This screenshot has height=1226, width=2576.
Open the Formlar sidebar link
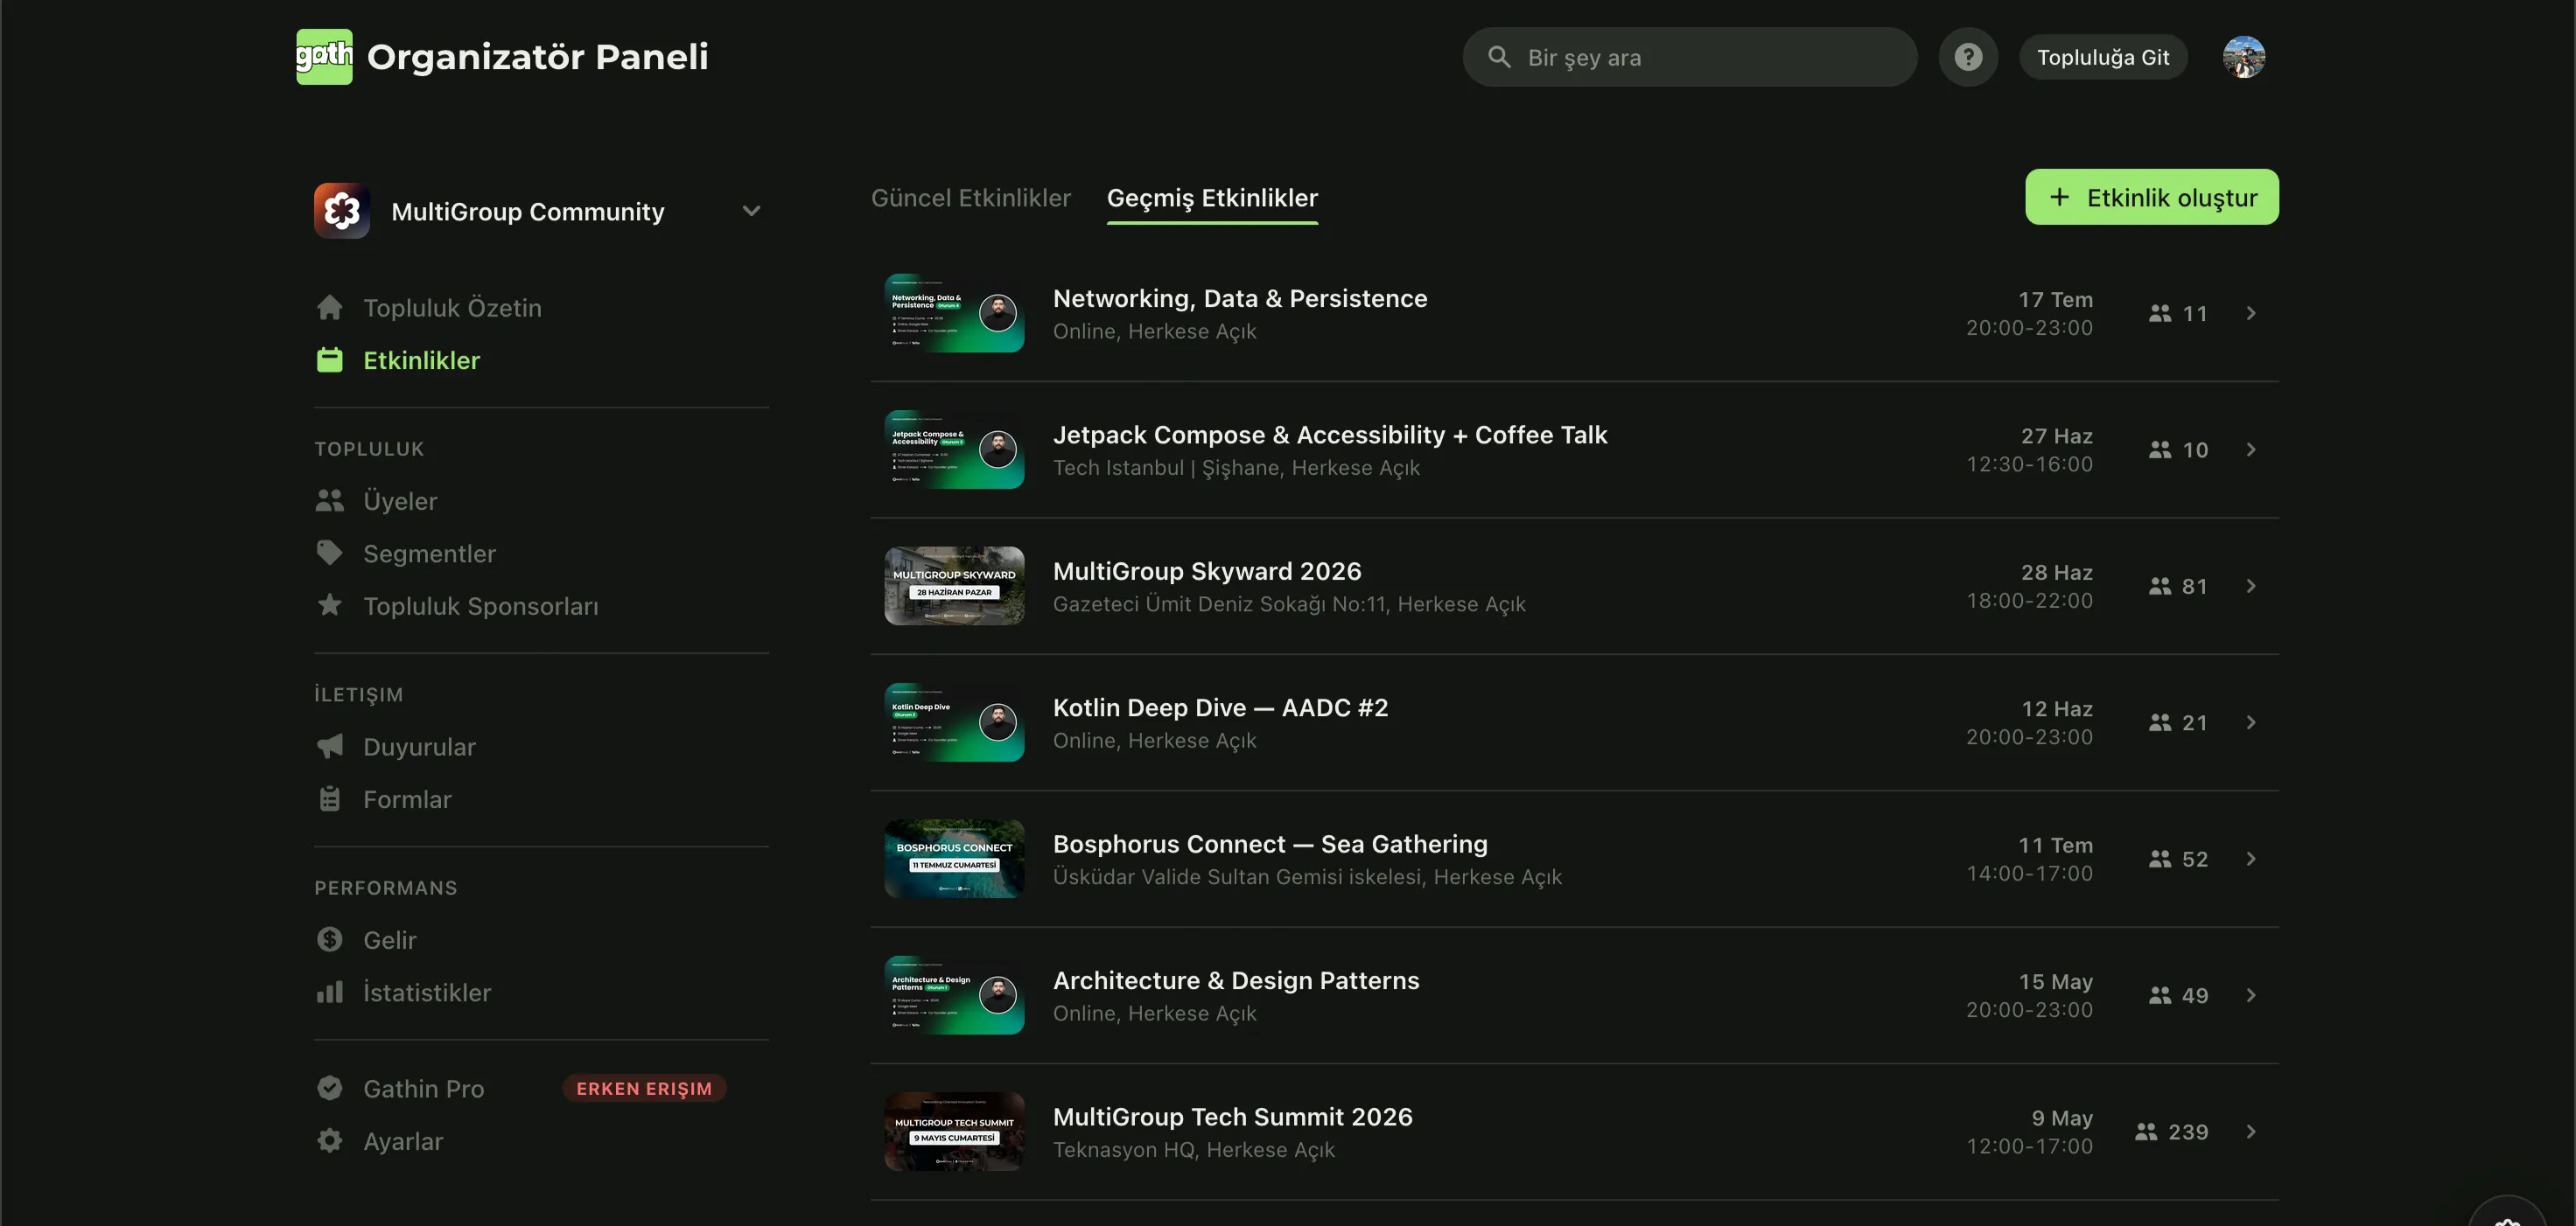click(x=407, y=798)
